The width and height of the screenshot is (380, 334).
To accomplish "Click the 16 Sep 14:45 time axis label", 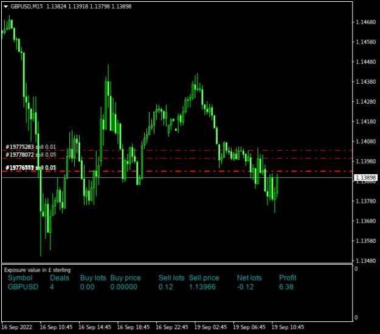I will pyautogui.click(x=95, y=327).
